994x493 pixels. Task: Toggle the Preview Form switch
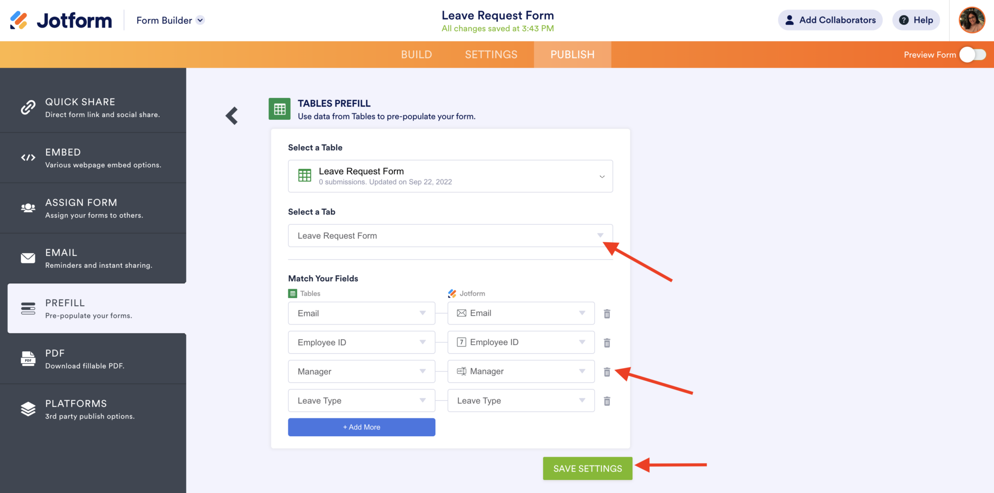pyautogui.click(x=973, y=55)
